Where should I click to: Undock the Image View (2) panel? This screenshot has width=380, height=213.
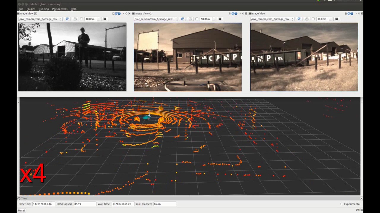(243, 13)
